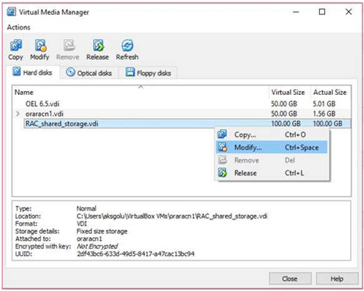Viewport: 364px width, 291px height.
Task: Click the Virtual Media Manager title icon
Action: click(11, 12)
